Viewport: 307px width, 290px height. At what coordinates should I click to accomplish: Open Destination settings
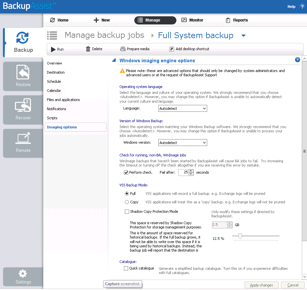point(56,72)
